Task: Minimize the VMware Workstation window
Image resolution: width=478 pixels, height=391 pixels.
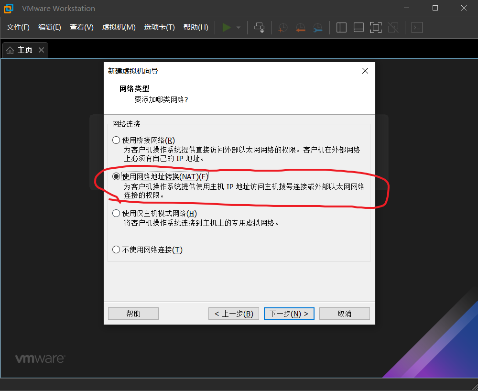Action: (x=406, y=8)
